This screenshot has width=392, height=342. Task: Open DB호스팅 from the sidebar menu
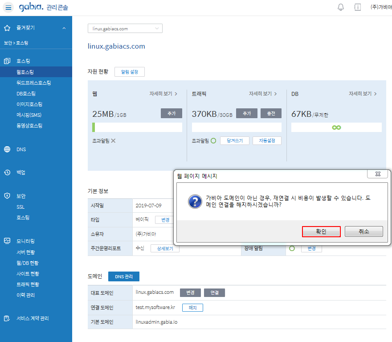[x=26, y=94]
